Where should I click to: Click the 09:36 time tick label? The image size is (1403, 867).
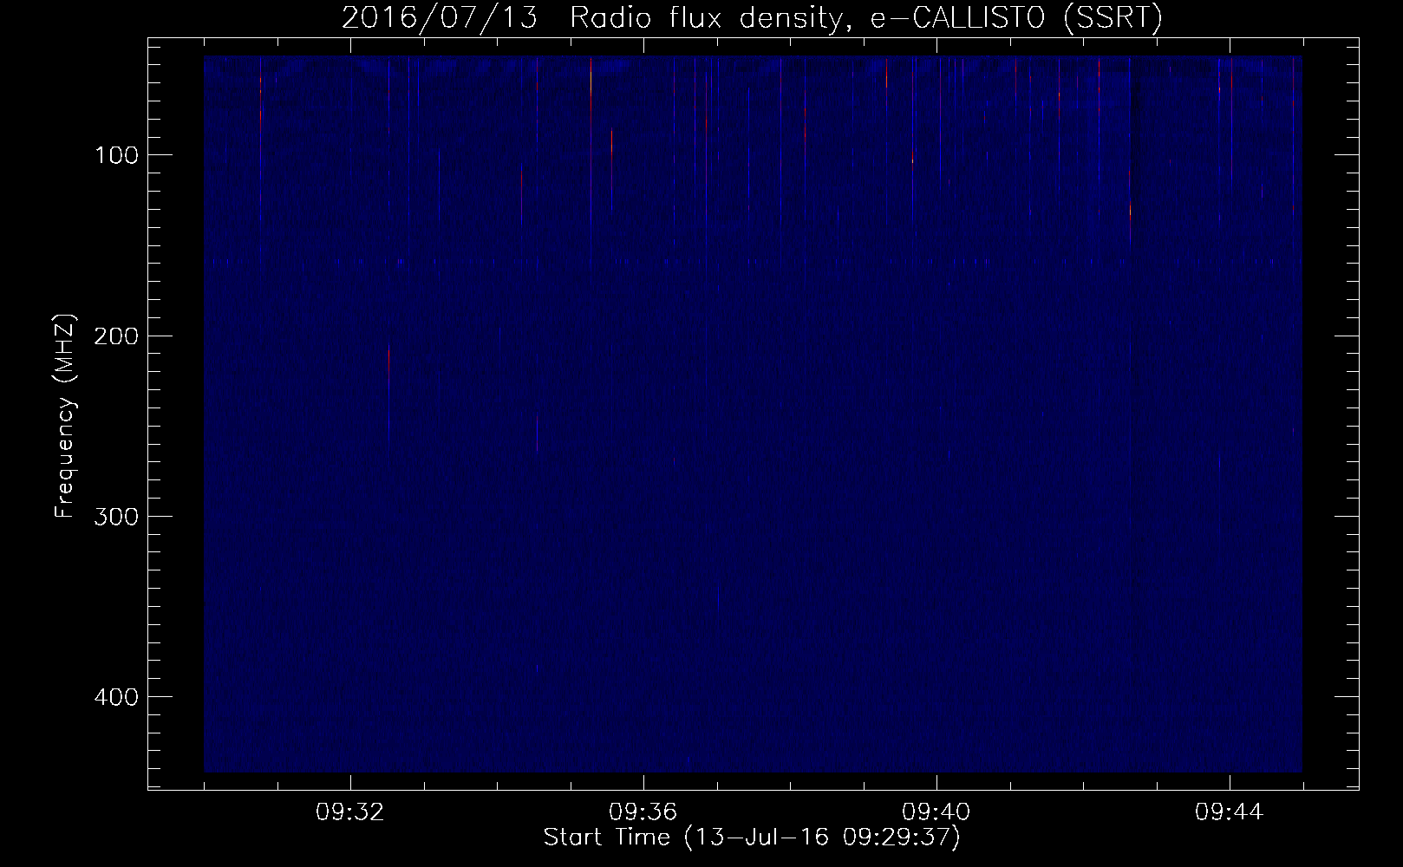click(643, 812)
